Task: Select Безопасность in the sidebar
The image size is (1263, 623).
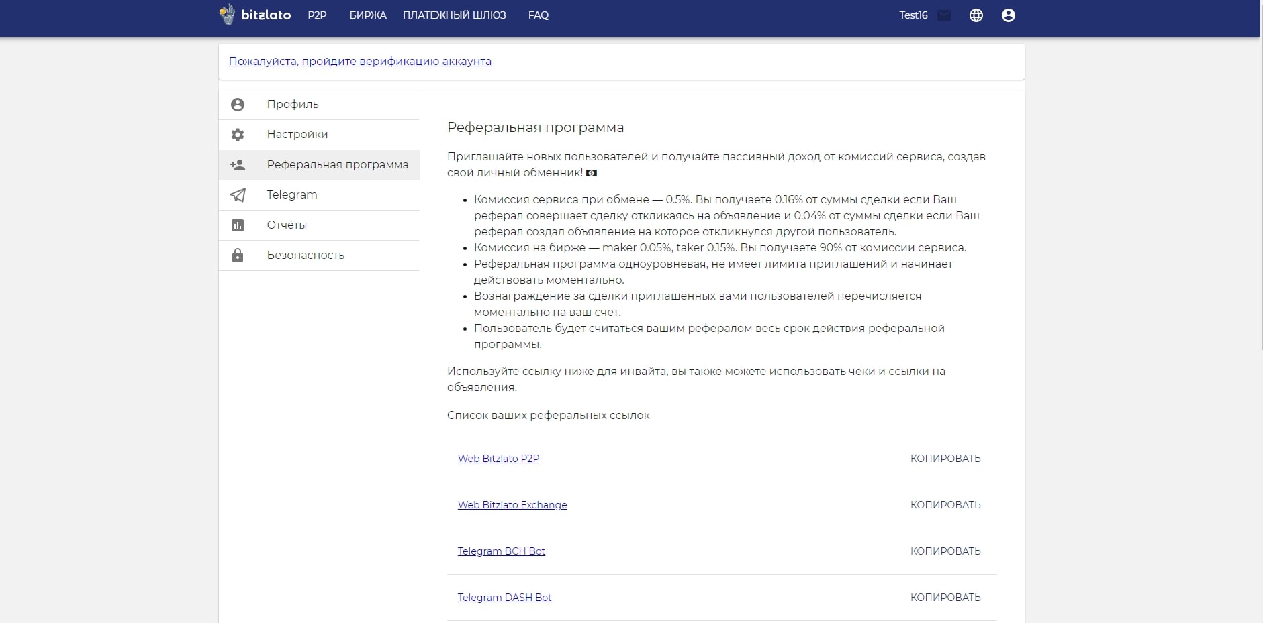Action: 319,256
